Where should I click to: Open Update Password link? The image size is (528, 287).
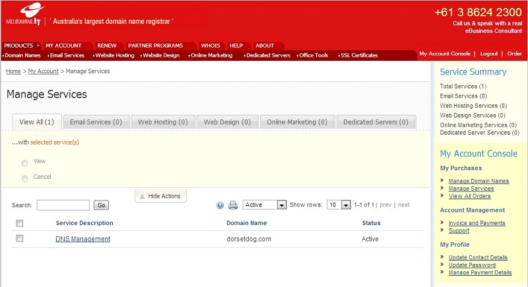point(472,265)
